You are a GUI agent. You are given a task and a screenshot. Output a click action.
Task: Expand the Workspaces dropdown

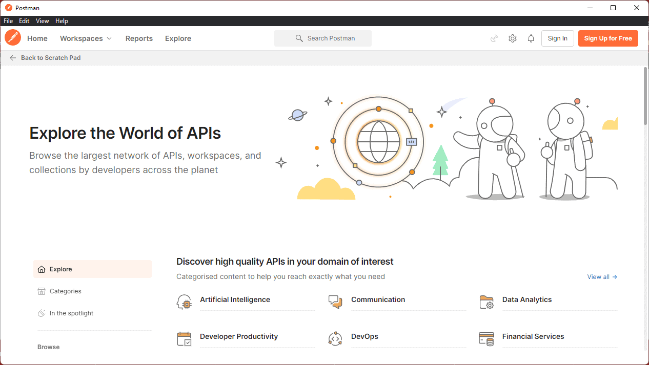(86, 38)
